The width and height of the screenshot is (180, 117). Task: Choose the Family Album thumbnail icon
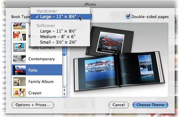click(x=19, y=82)
